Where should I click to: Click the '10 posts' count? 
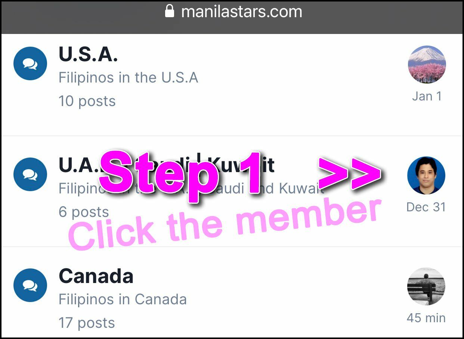click(x=87, y=101)
